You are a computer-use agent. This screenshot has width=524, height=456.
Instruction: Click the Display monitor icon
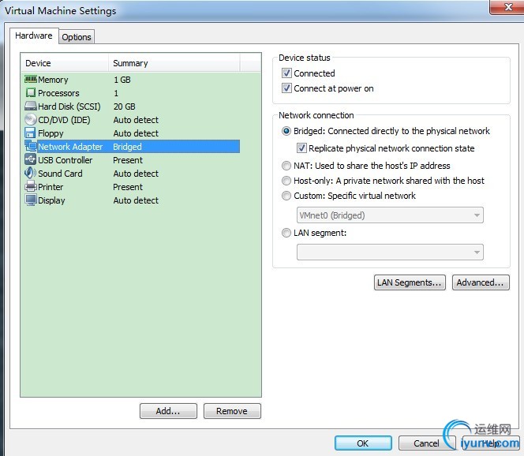(31, 200)
